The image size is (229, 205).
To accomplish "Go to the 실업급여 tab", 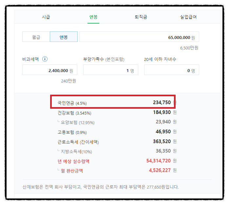I will point(188,17).
